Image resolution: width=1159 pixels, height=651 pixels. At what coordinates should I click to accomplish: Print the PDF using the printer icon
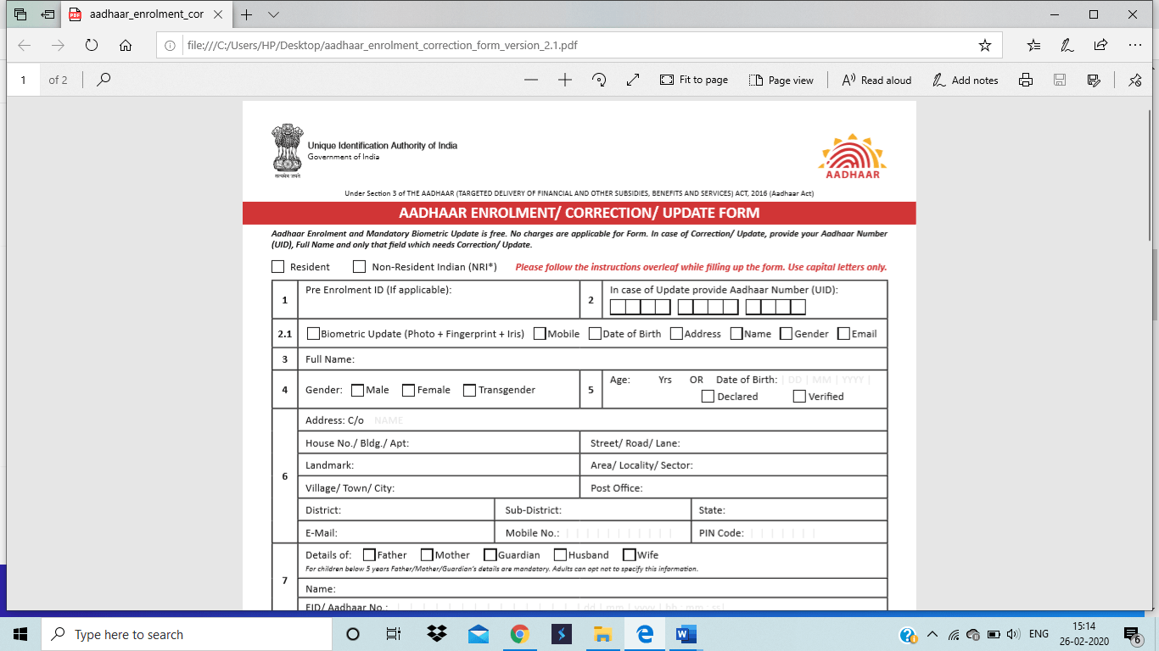coord(1026,80)
